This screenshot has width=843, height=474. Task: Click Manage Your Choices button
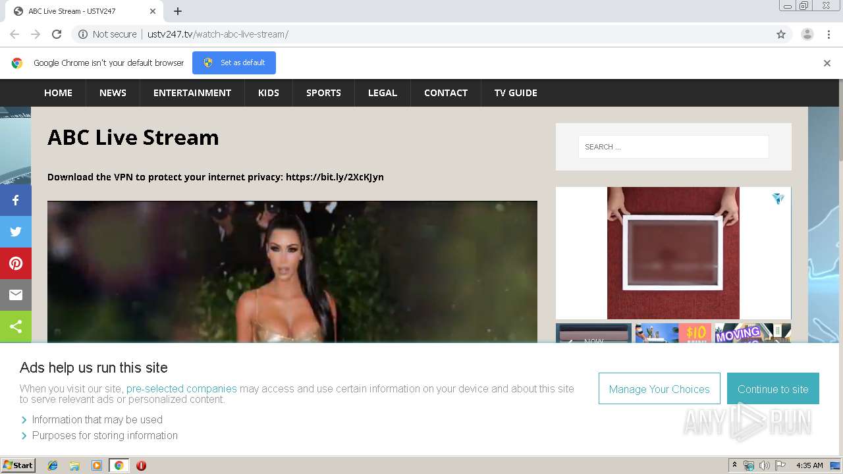point(659,388)
